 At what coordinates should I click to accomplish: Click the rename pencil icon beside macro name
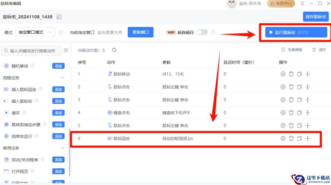(x=59, y=17)
